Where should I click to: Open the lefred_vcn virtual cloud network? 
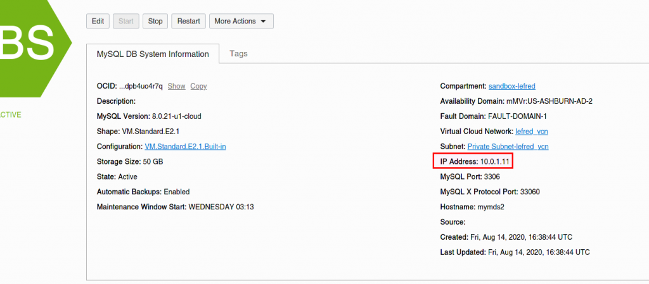[x=532, y=132]
